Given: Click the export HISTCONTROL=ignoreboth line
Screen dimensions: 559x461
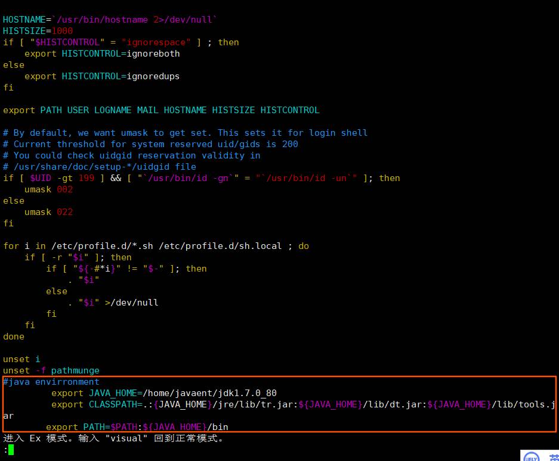Looking at the screenshot, I should (102, 54).
